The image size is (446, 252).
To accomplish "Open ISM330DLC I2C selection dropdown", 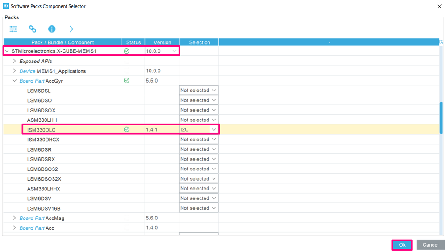I will [199, 129].
